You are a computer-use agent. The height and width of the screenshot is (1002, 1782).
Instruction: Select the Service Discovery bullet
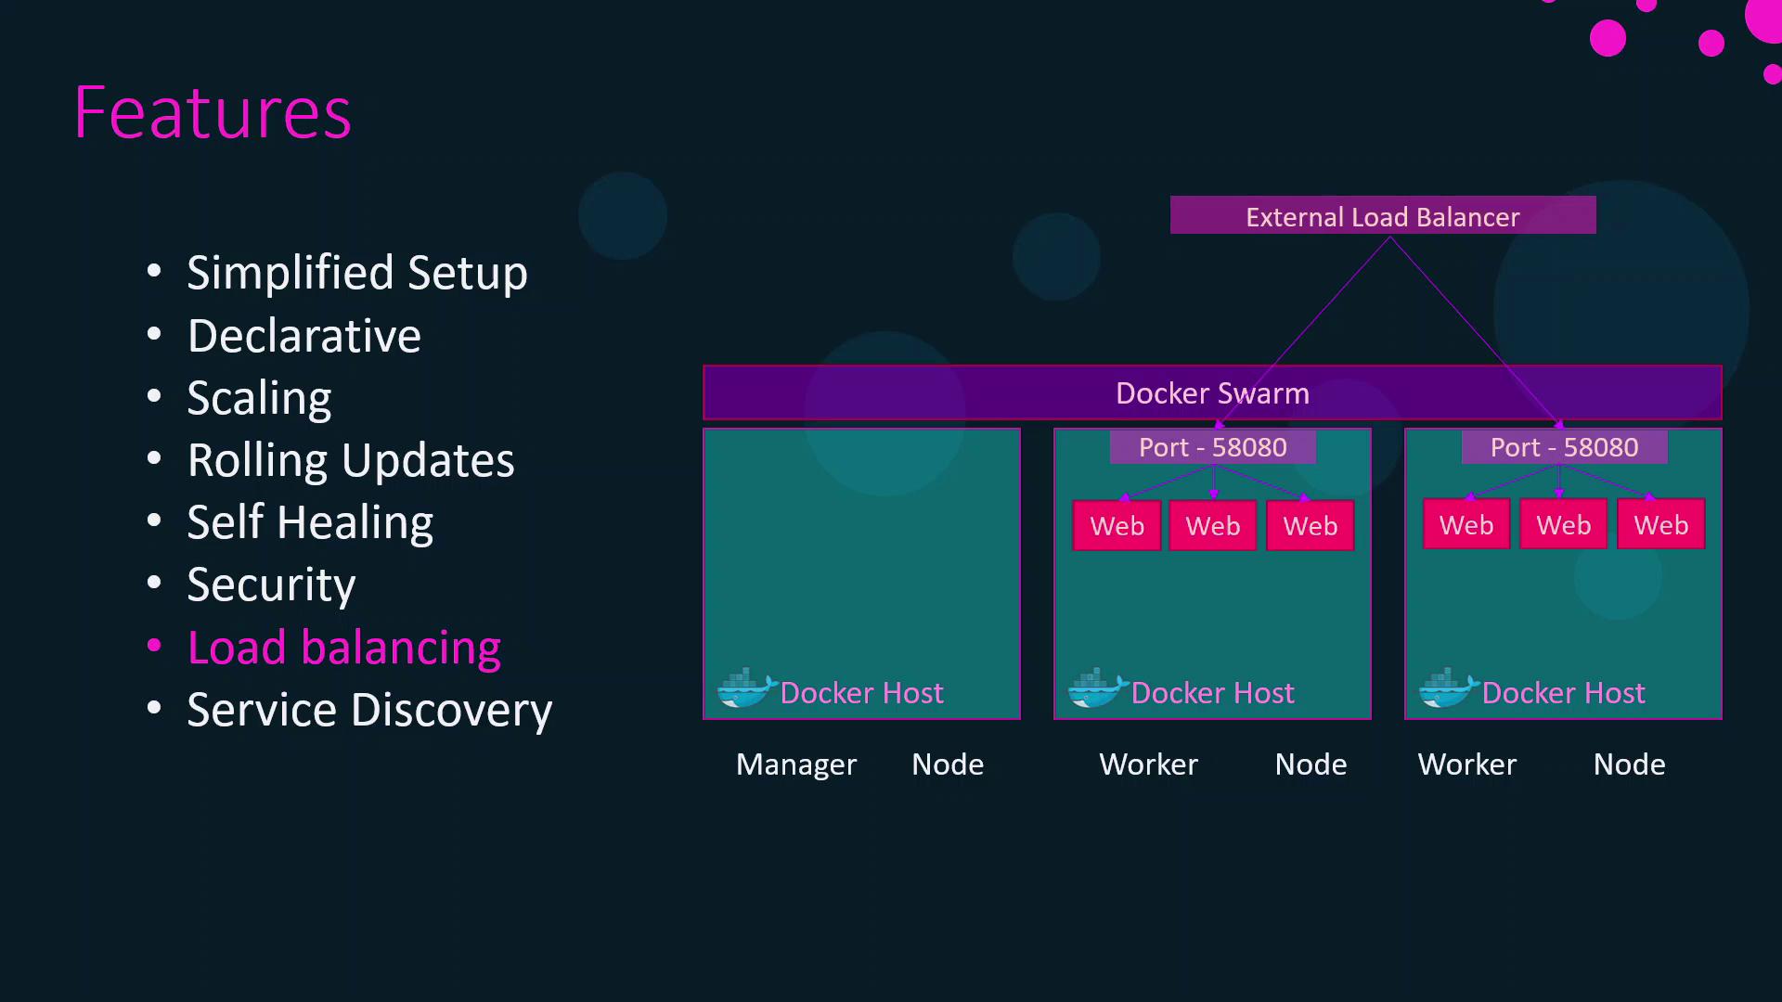[x=369, y=710]
